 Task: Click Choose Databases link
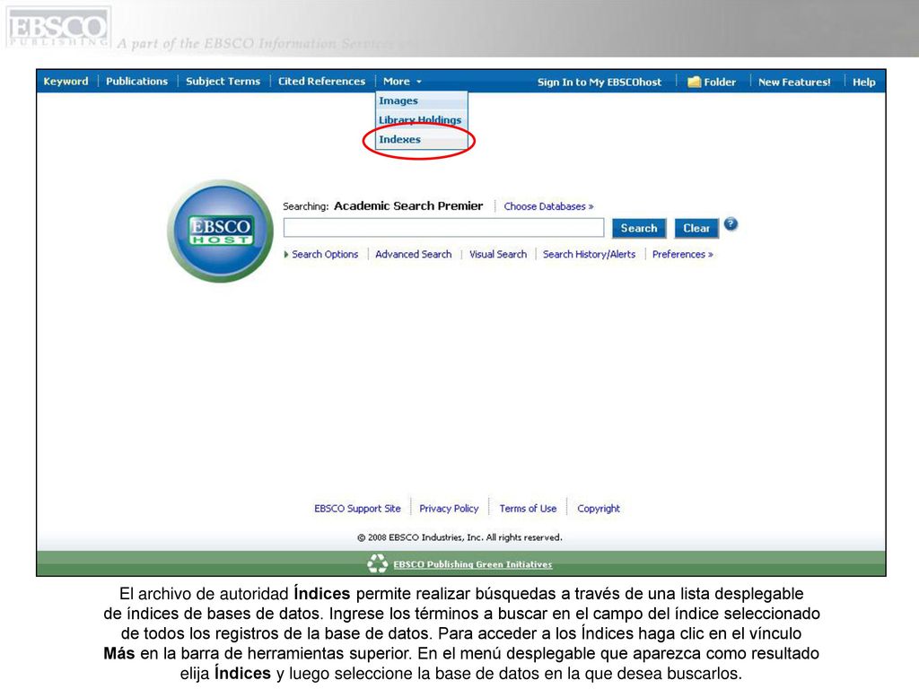[x=548, y=206]
